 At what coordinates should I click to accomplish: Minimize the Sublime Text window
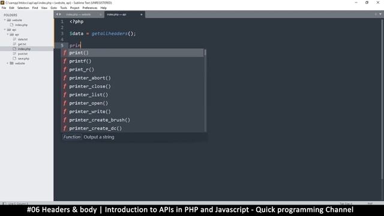click(x=356, y=2)
